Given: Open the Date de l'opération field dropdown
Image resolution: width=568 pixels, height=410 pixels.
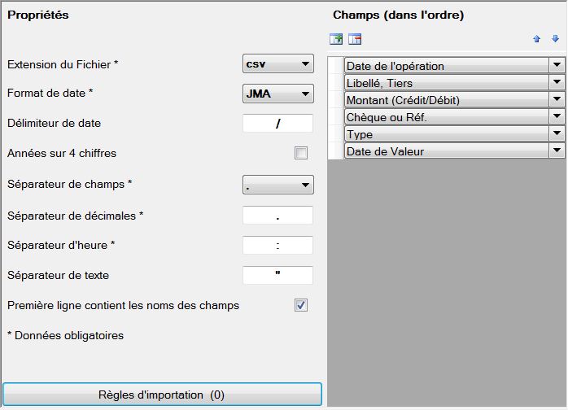Looking at the screenshot, I should [557, 65].
